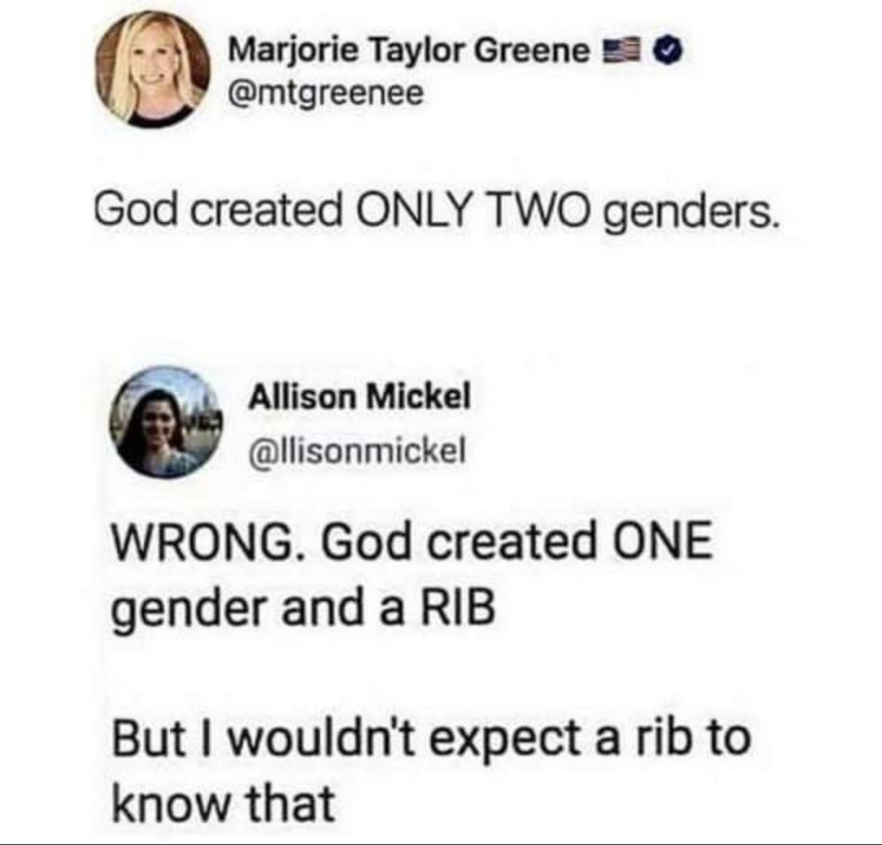Open the Allison Mickel display name

[x=359, y=398]
